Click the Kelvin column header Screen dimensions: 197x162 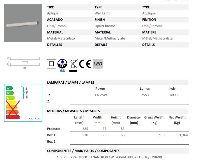tap(174, 89)
